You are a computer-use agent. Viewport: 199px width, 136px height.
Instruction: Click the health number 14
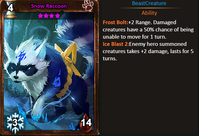click(86, 122)
